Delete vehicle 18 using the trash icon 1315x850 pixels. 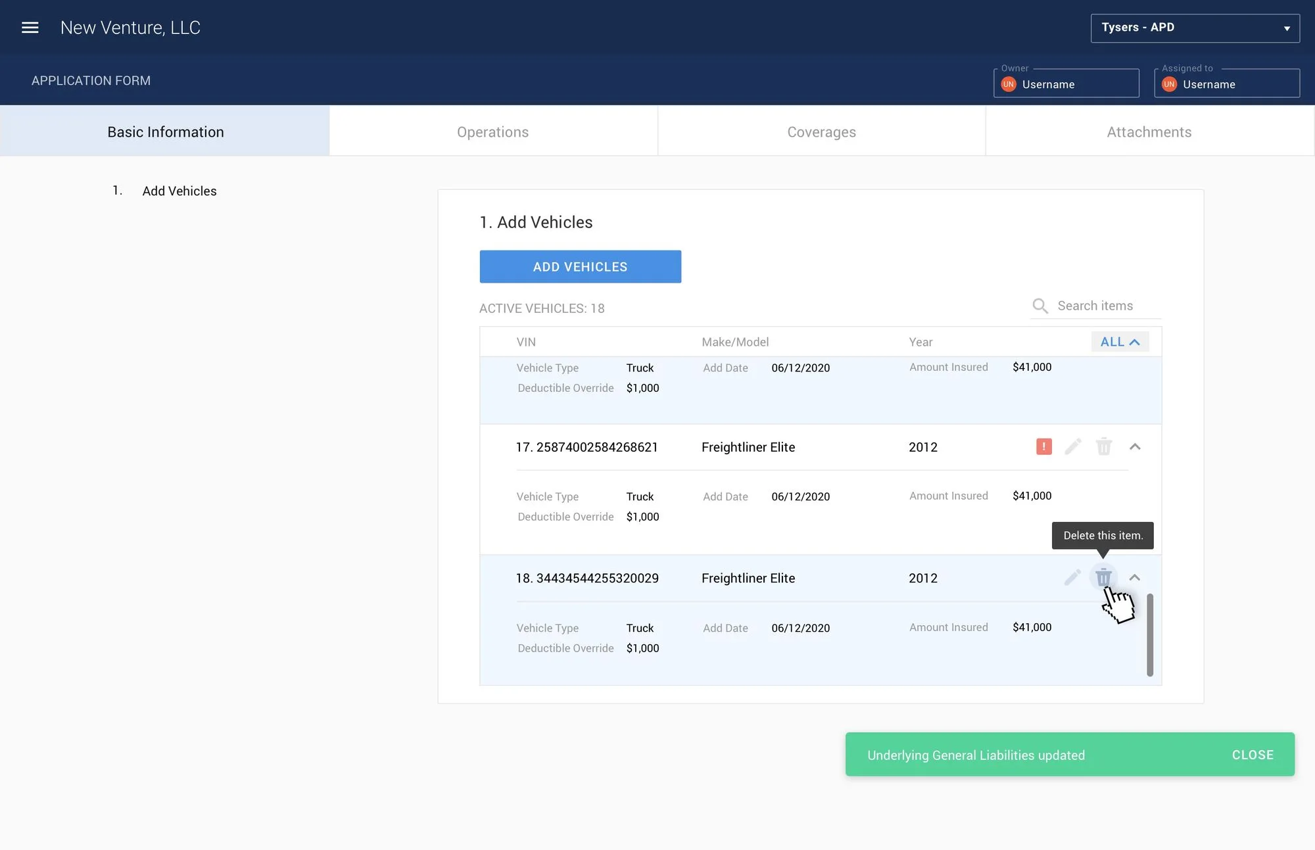1104,578
